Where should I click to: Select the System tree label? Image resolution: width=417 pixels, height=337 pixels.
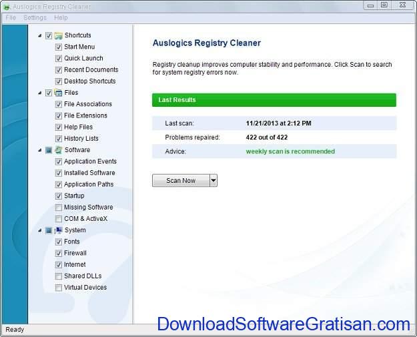pos(75,230)
